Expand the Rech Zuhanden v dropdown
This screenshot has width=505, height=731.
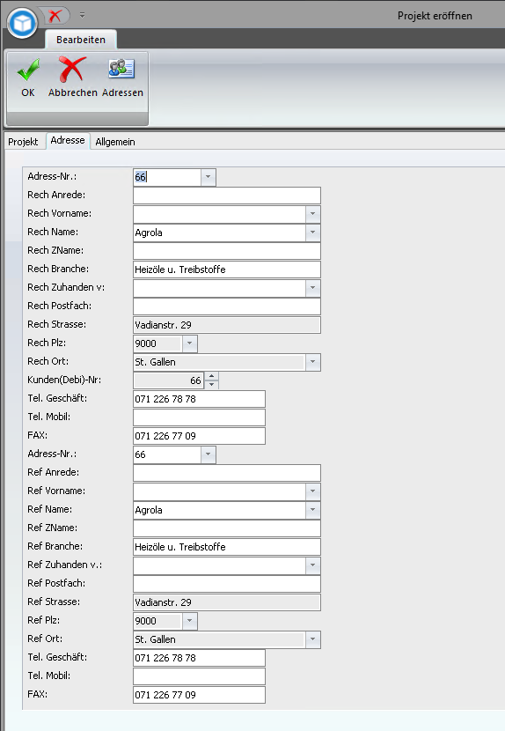tap(312, 288)
